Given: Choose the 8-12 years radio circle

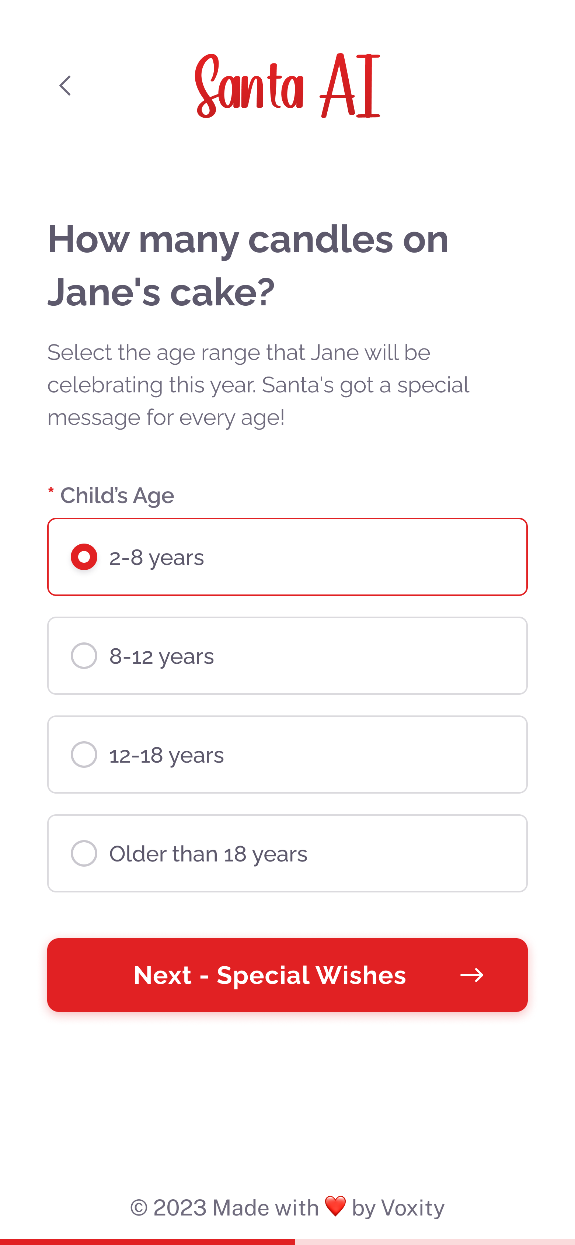Looking at the screenshot, I should (84, 656).
